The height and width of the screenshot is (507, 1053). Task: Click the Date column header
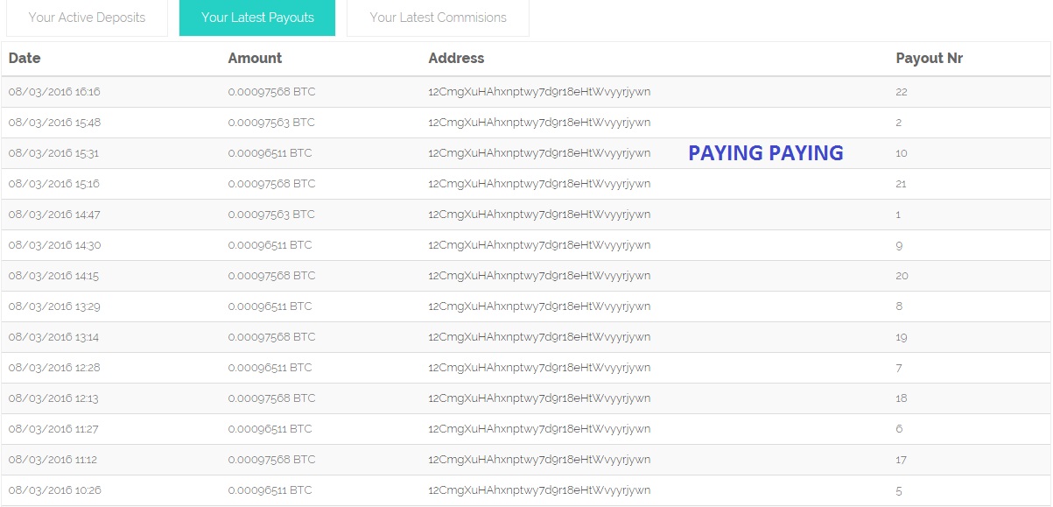pos(25,59)
